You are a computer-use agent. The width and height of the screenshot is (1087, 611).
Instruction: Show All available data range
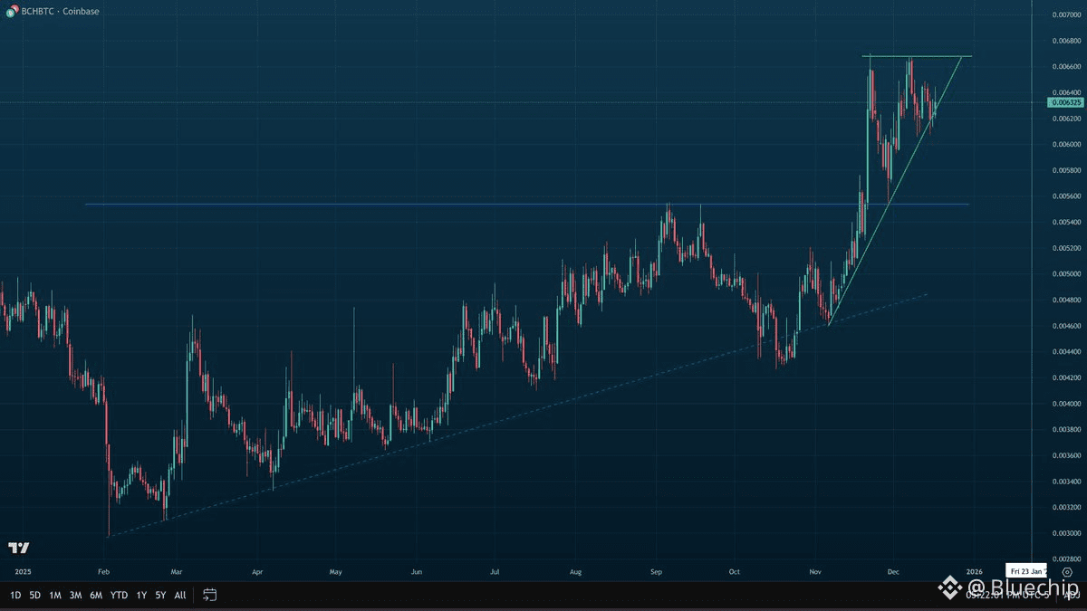coord(180,595)
